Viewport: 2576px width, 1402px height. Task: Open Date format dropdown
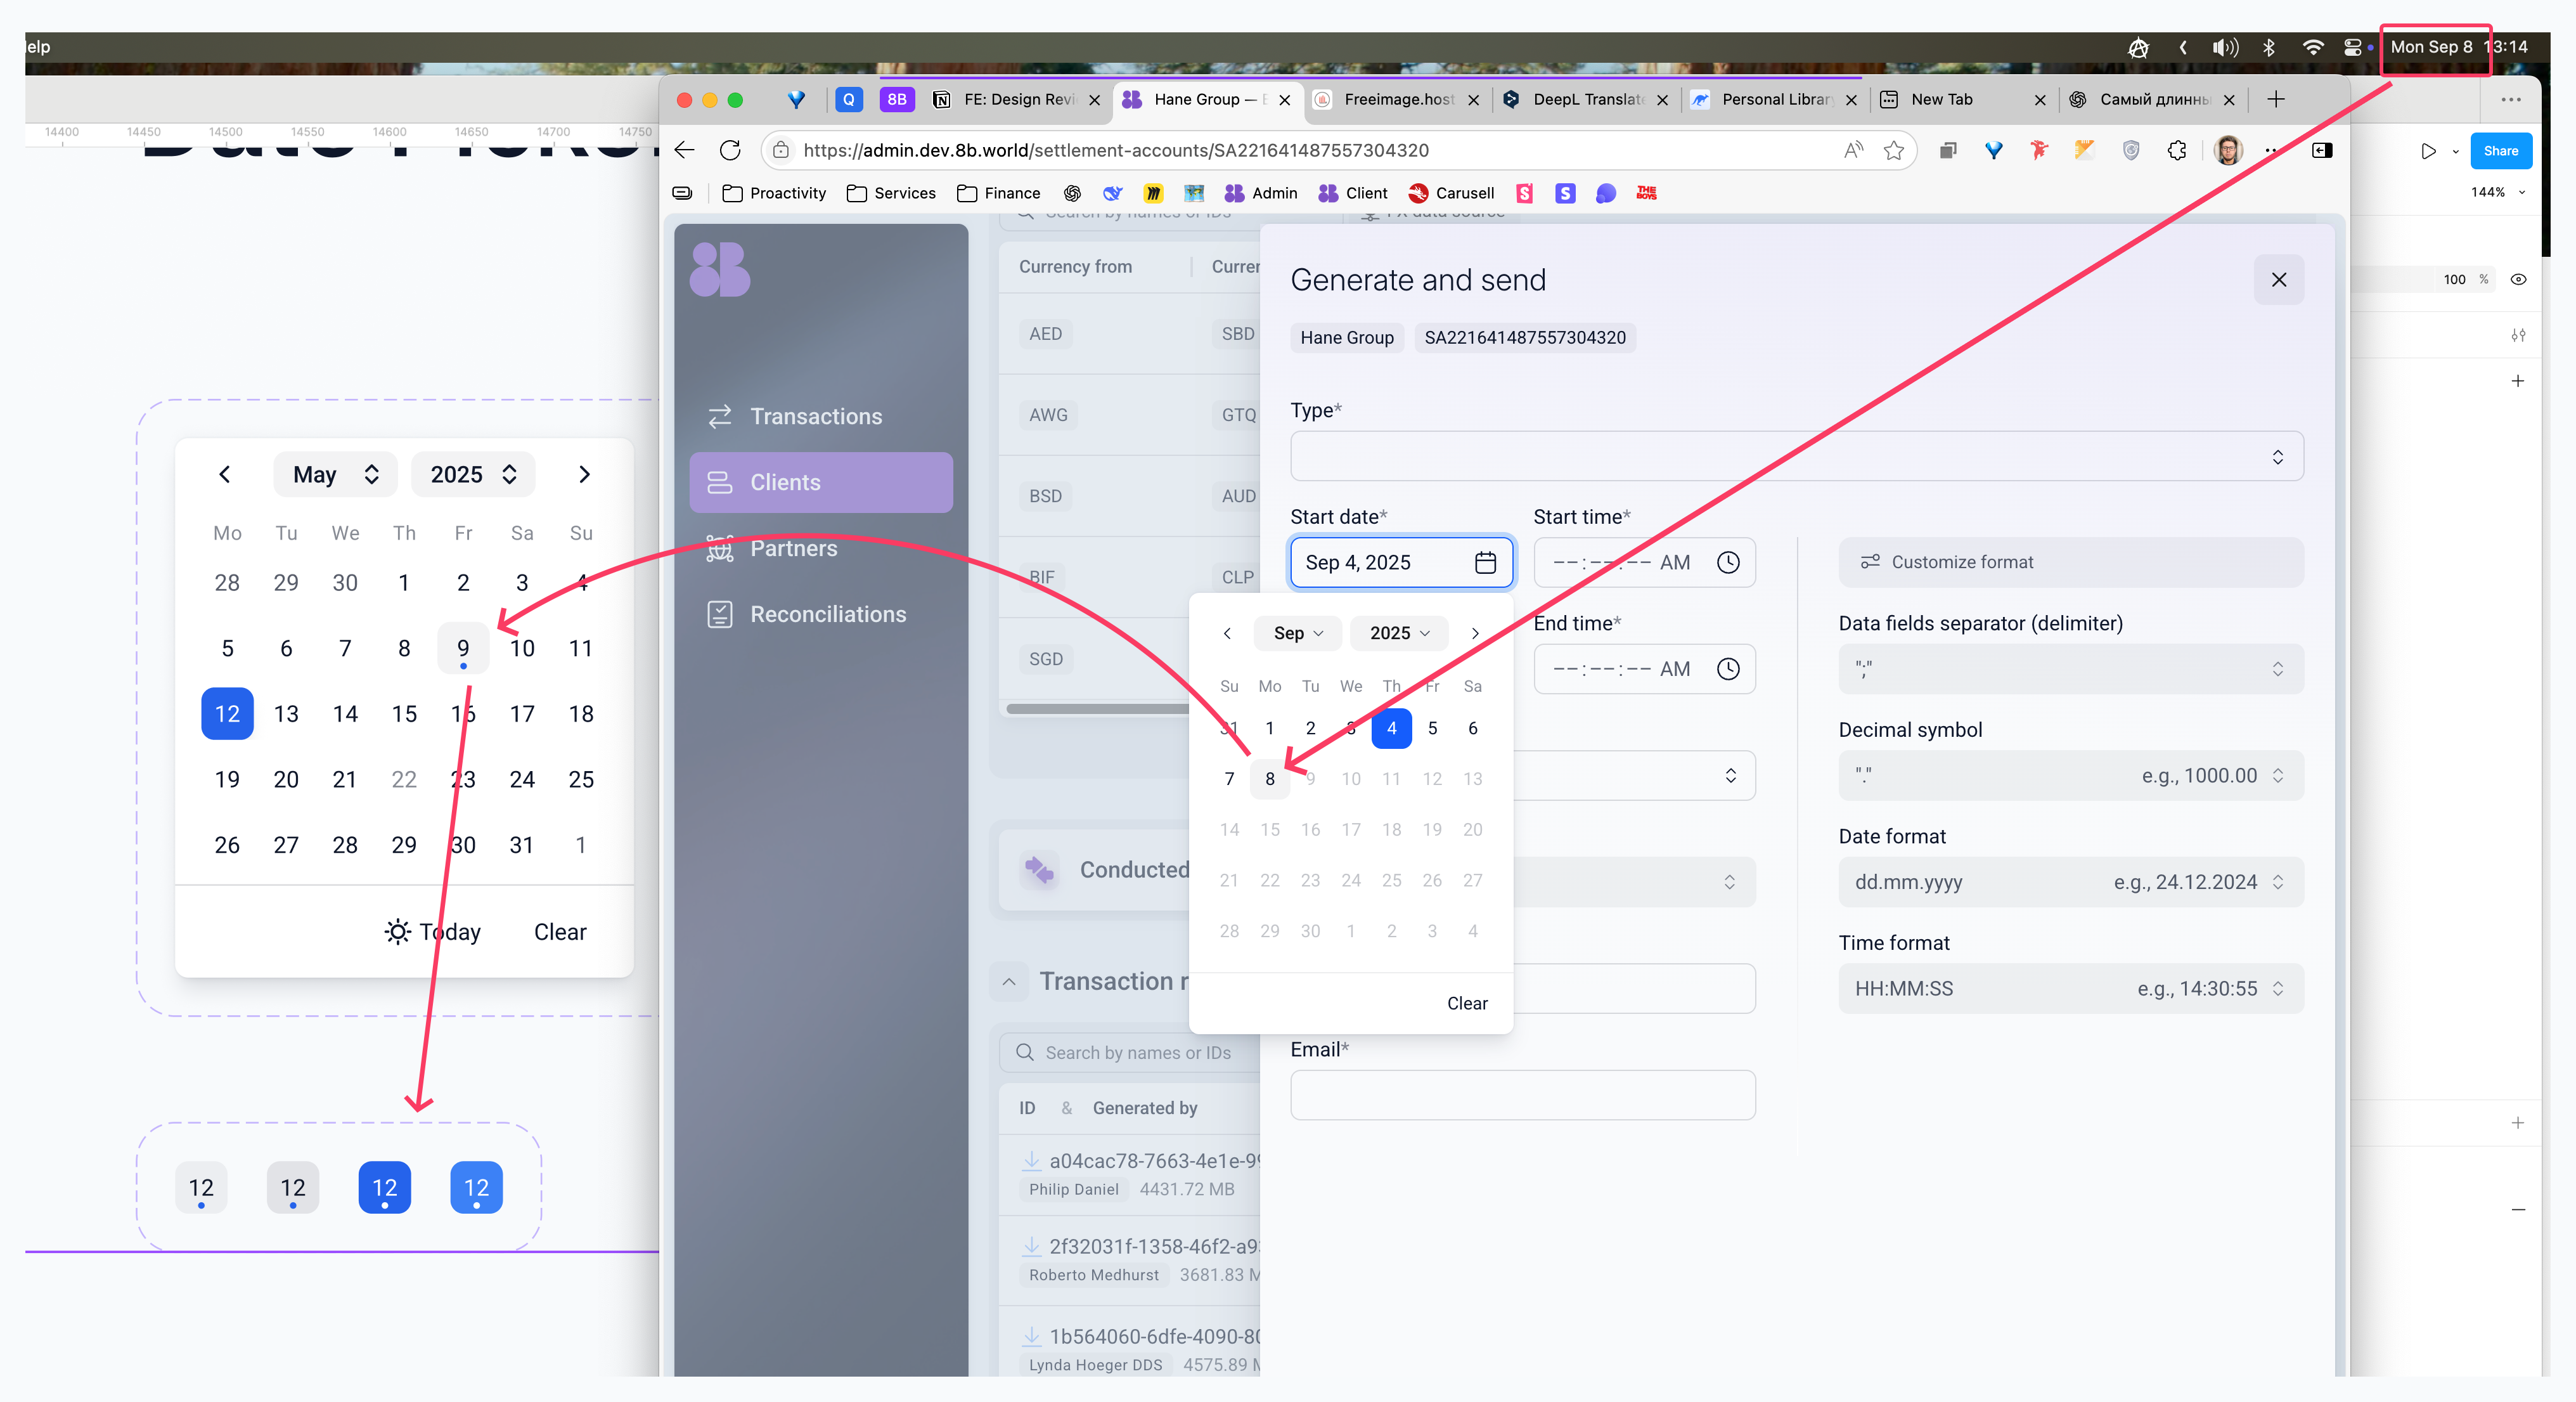[2071, 881]
